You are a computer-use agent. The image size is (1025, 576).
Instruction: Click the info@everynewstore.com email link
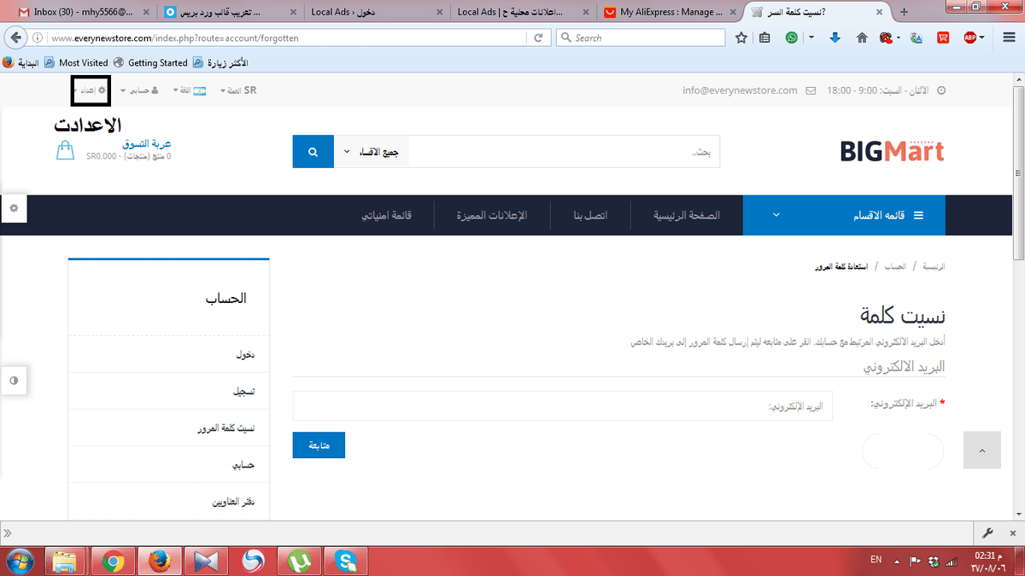tap(740, 90)
